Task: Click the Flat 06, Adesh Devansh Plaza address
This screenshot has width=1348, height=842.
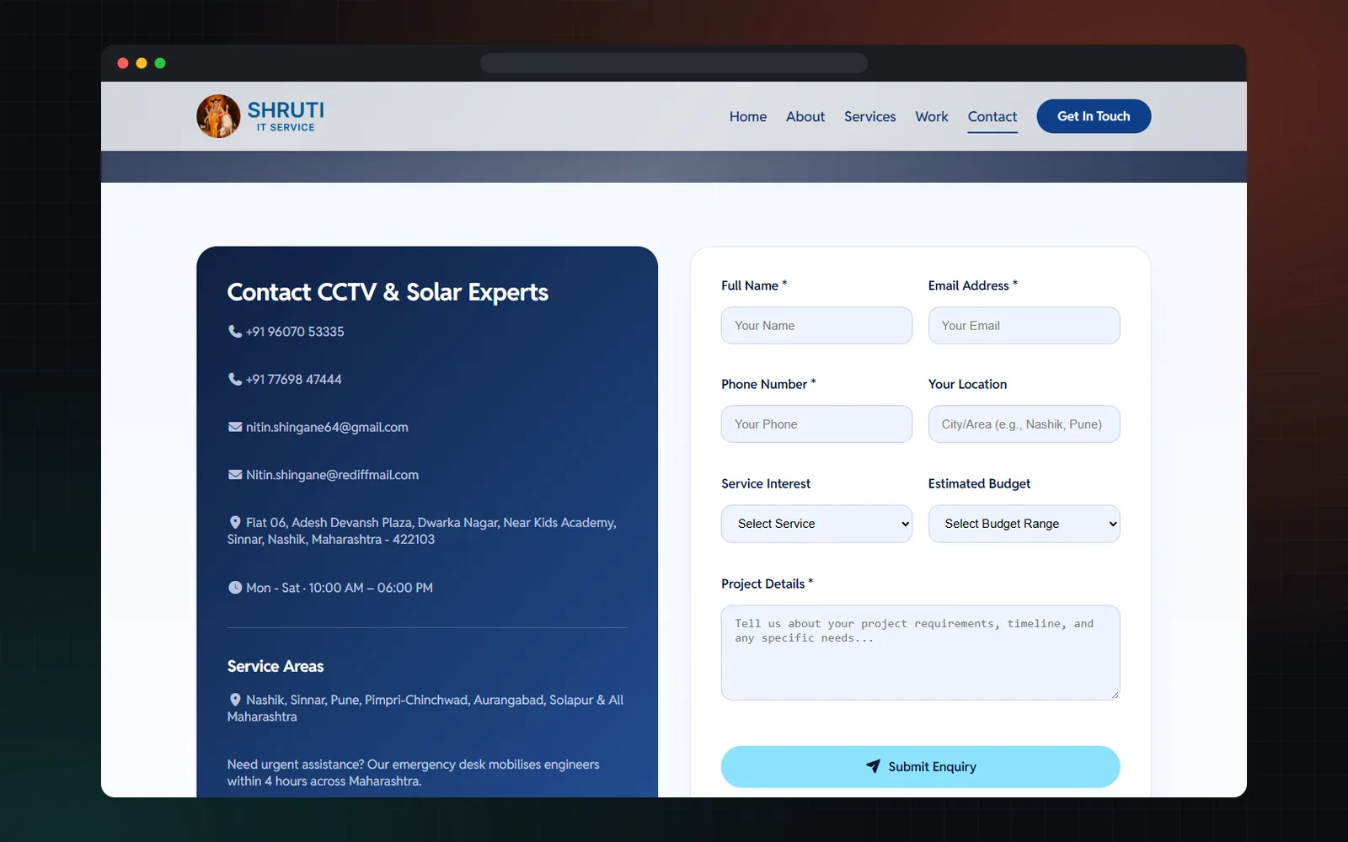Action: (422, 531)
